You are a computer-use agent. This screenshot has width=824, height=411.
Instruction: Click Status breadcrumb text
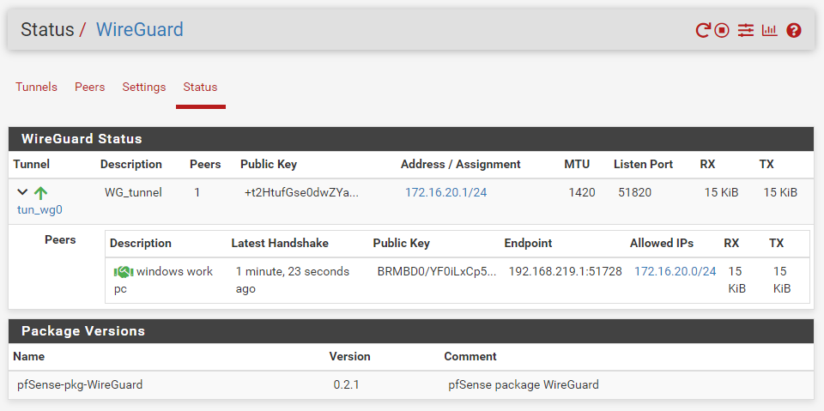pos(47,29)
